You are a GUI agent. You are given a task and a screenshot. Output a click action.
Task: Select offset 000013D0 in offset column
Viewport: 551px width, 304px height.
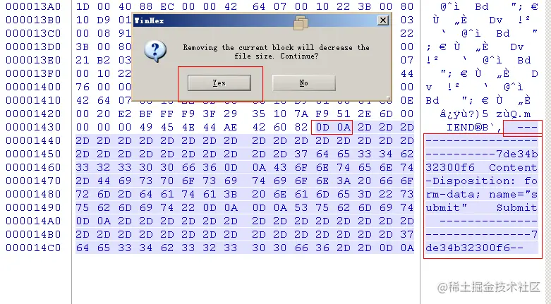(33, 47)
